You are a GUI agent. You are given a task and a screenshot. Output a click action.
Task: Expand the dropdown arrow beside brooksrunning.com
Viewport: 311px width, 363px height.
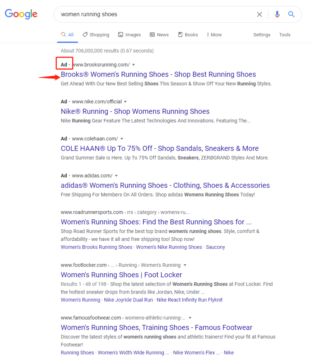pyautogui.click(x=134, y=65)
